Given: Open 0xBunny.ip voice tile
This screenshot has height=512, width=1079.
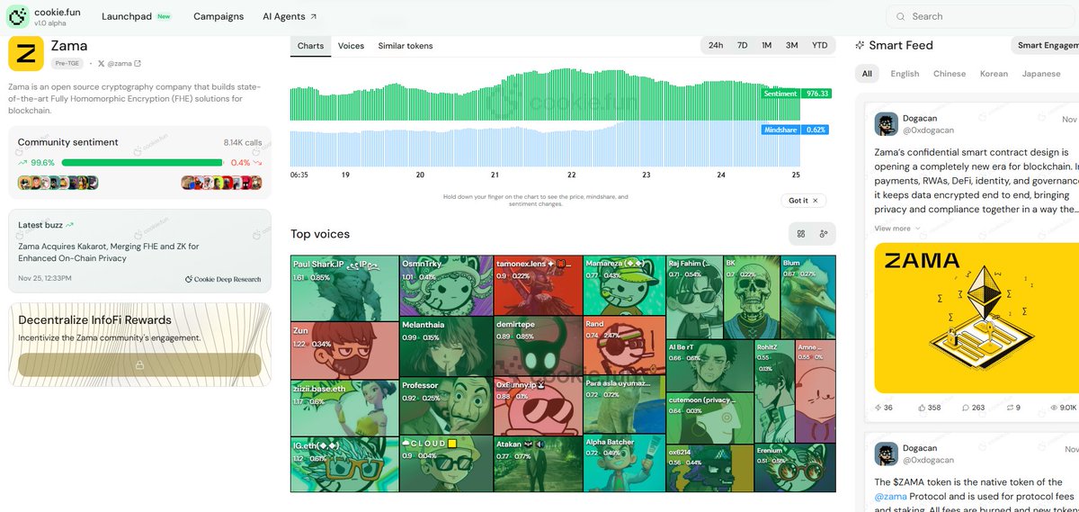Looking at the screenshot, I should click(538, 407).
